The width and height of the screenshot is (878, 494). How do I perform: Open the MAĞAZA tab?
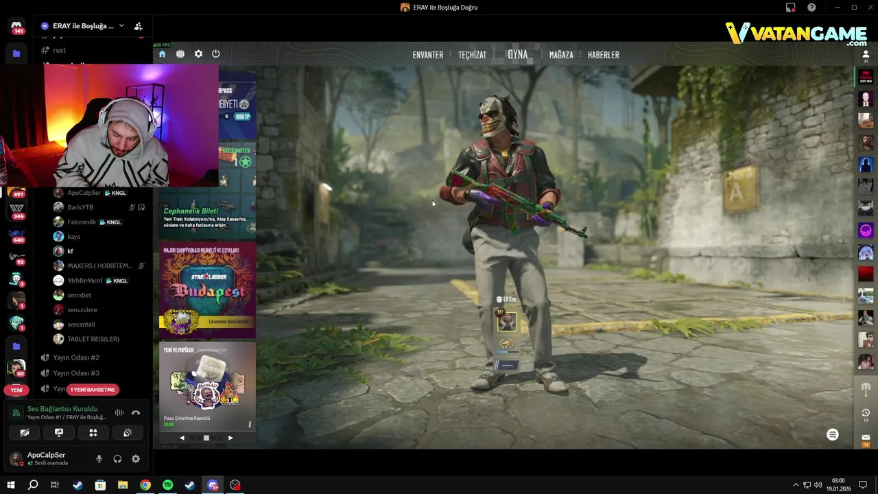(561, 55)
